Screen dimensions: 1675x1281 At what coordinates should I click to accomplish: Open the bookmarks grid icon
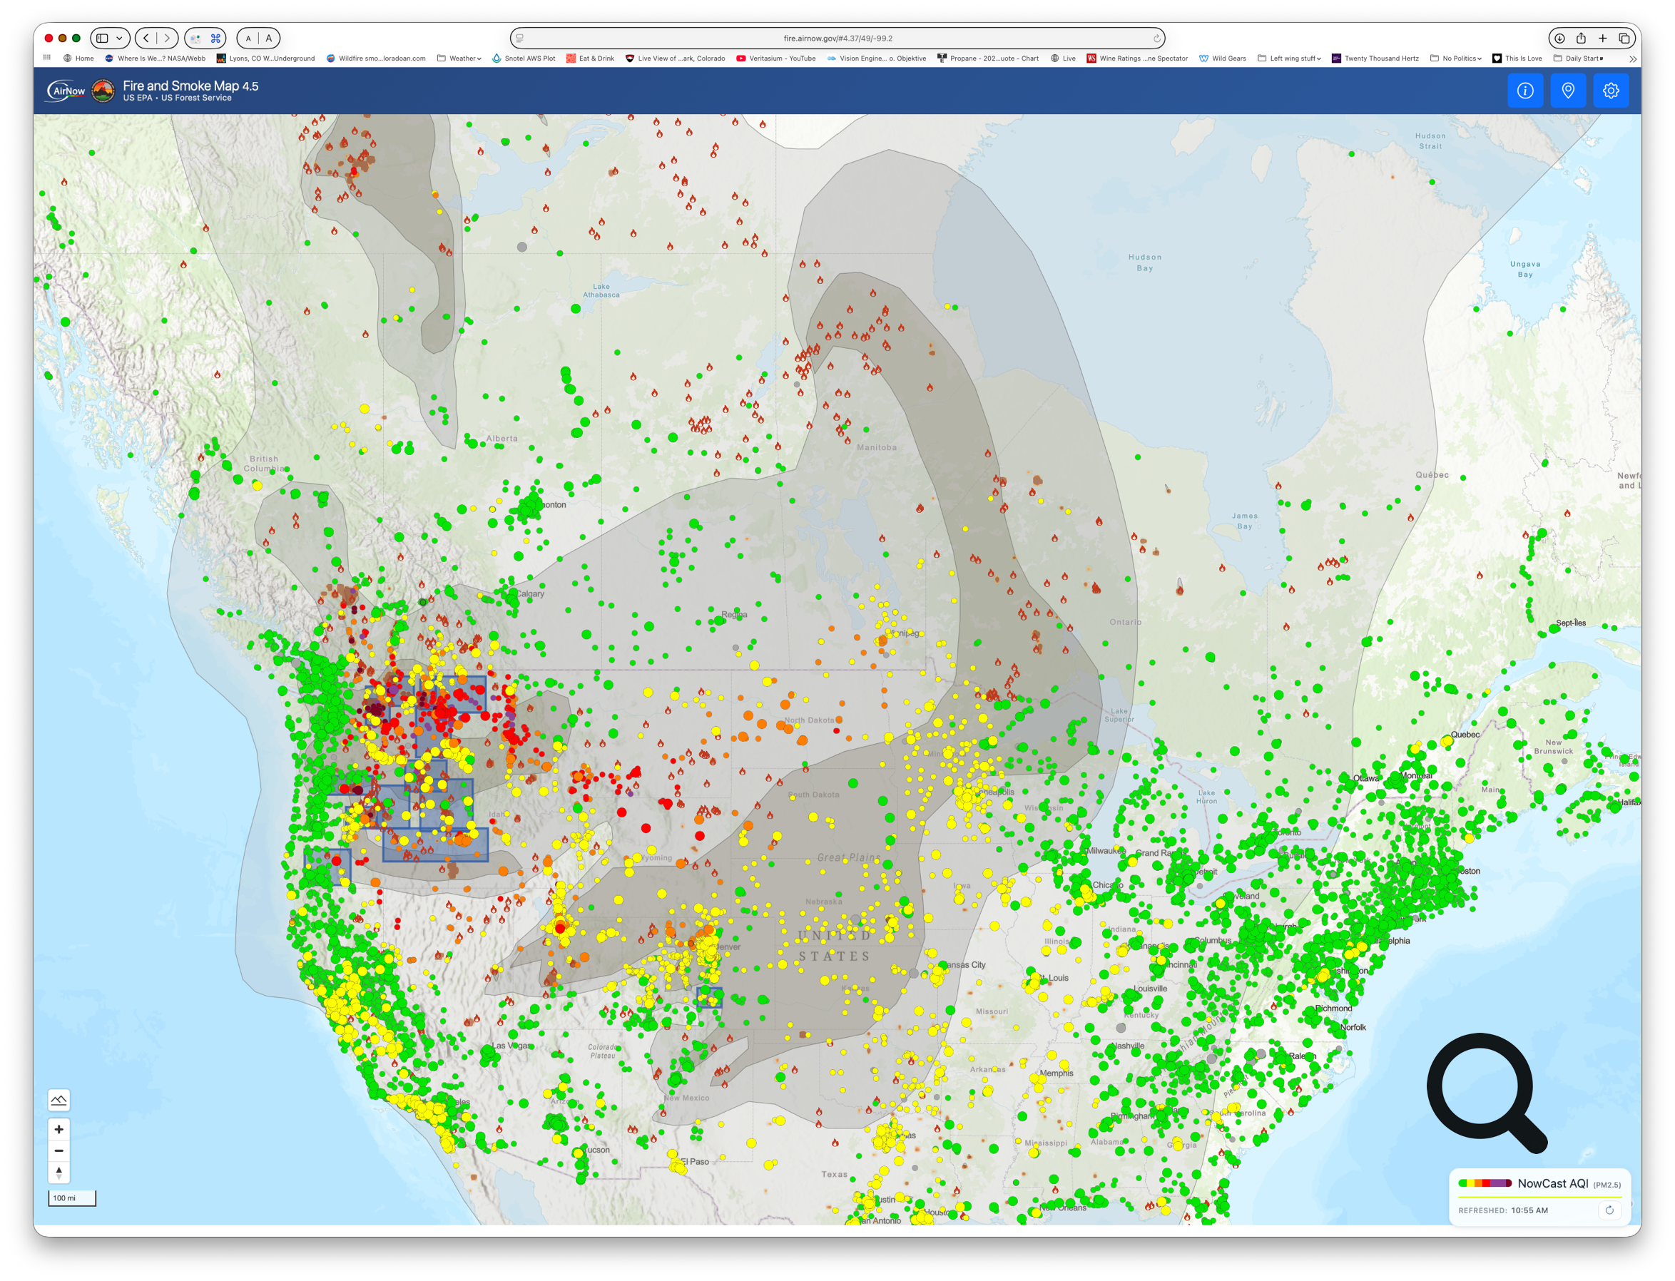click(x=47, y=58)
